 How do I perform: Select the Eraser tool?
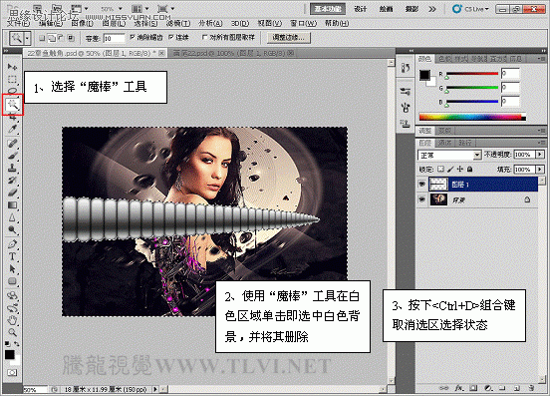click(x=12, y=193)
